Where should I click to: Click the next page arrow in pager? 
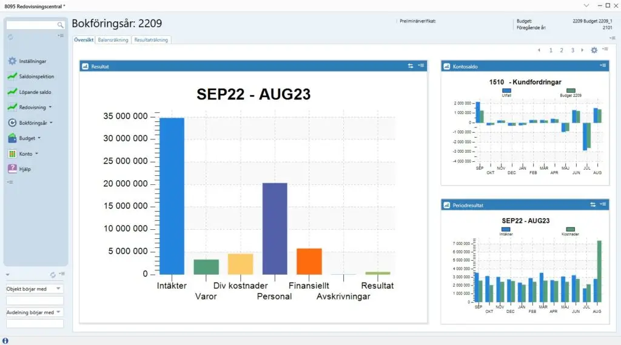583,50
